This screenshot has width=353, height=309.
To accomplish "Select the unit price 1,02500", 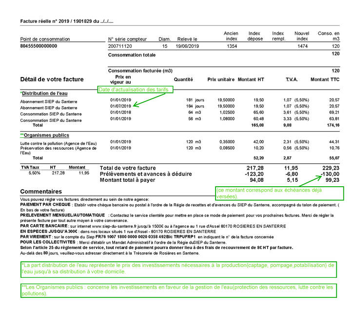I will coord(227,112).
